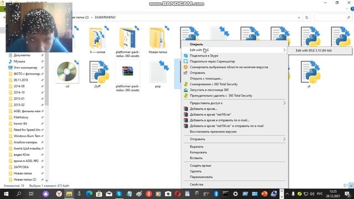Click Переименовать in the context menu
The image size is (354, 199).
(201, 177)
